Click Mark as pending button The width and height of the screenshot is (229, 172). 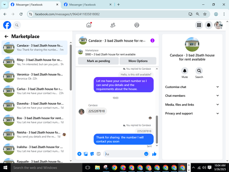[98, 61]
